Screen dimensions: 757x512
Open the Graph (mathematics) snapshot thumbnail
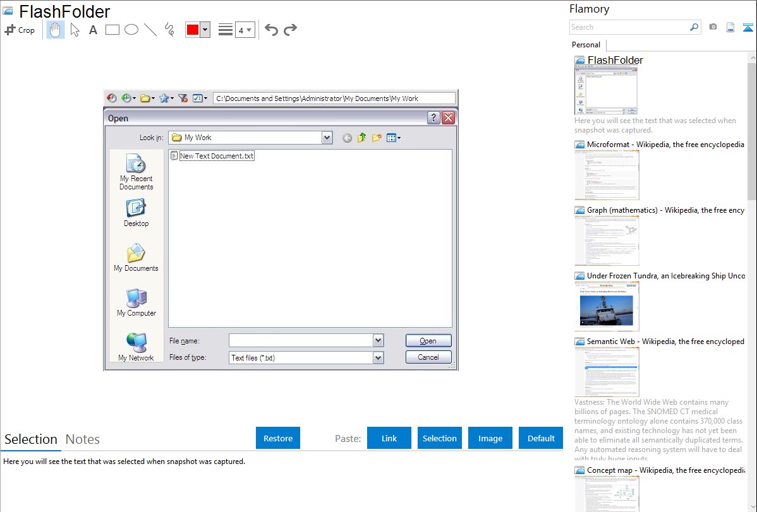607,241
